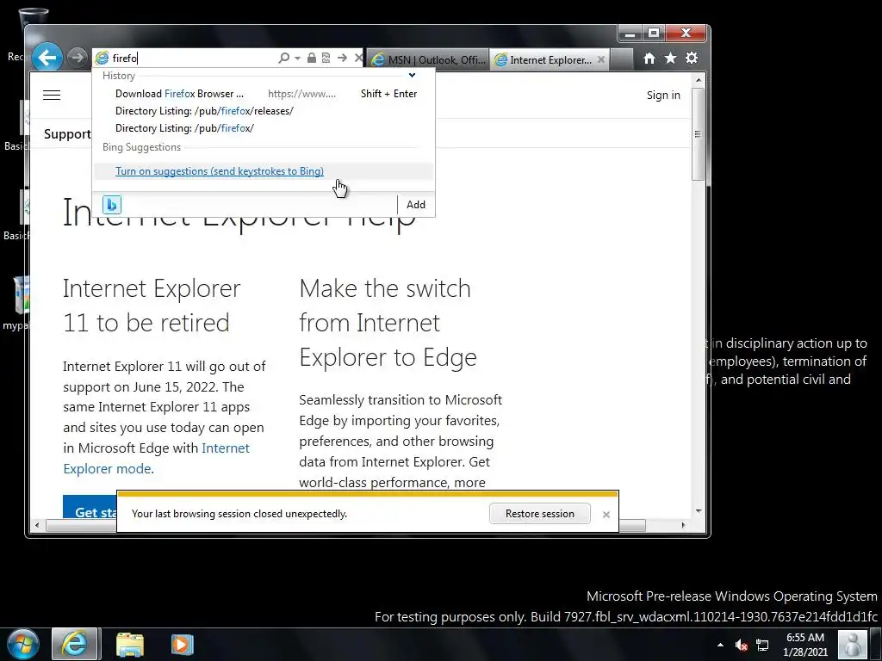
Task: Switch to the Internet Explorer help tab
Action: coord(544,59)
